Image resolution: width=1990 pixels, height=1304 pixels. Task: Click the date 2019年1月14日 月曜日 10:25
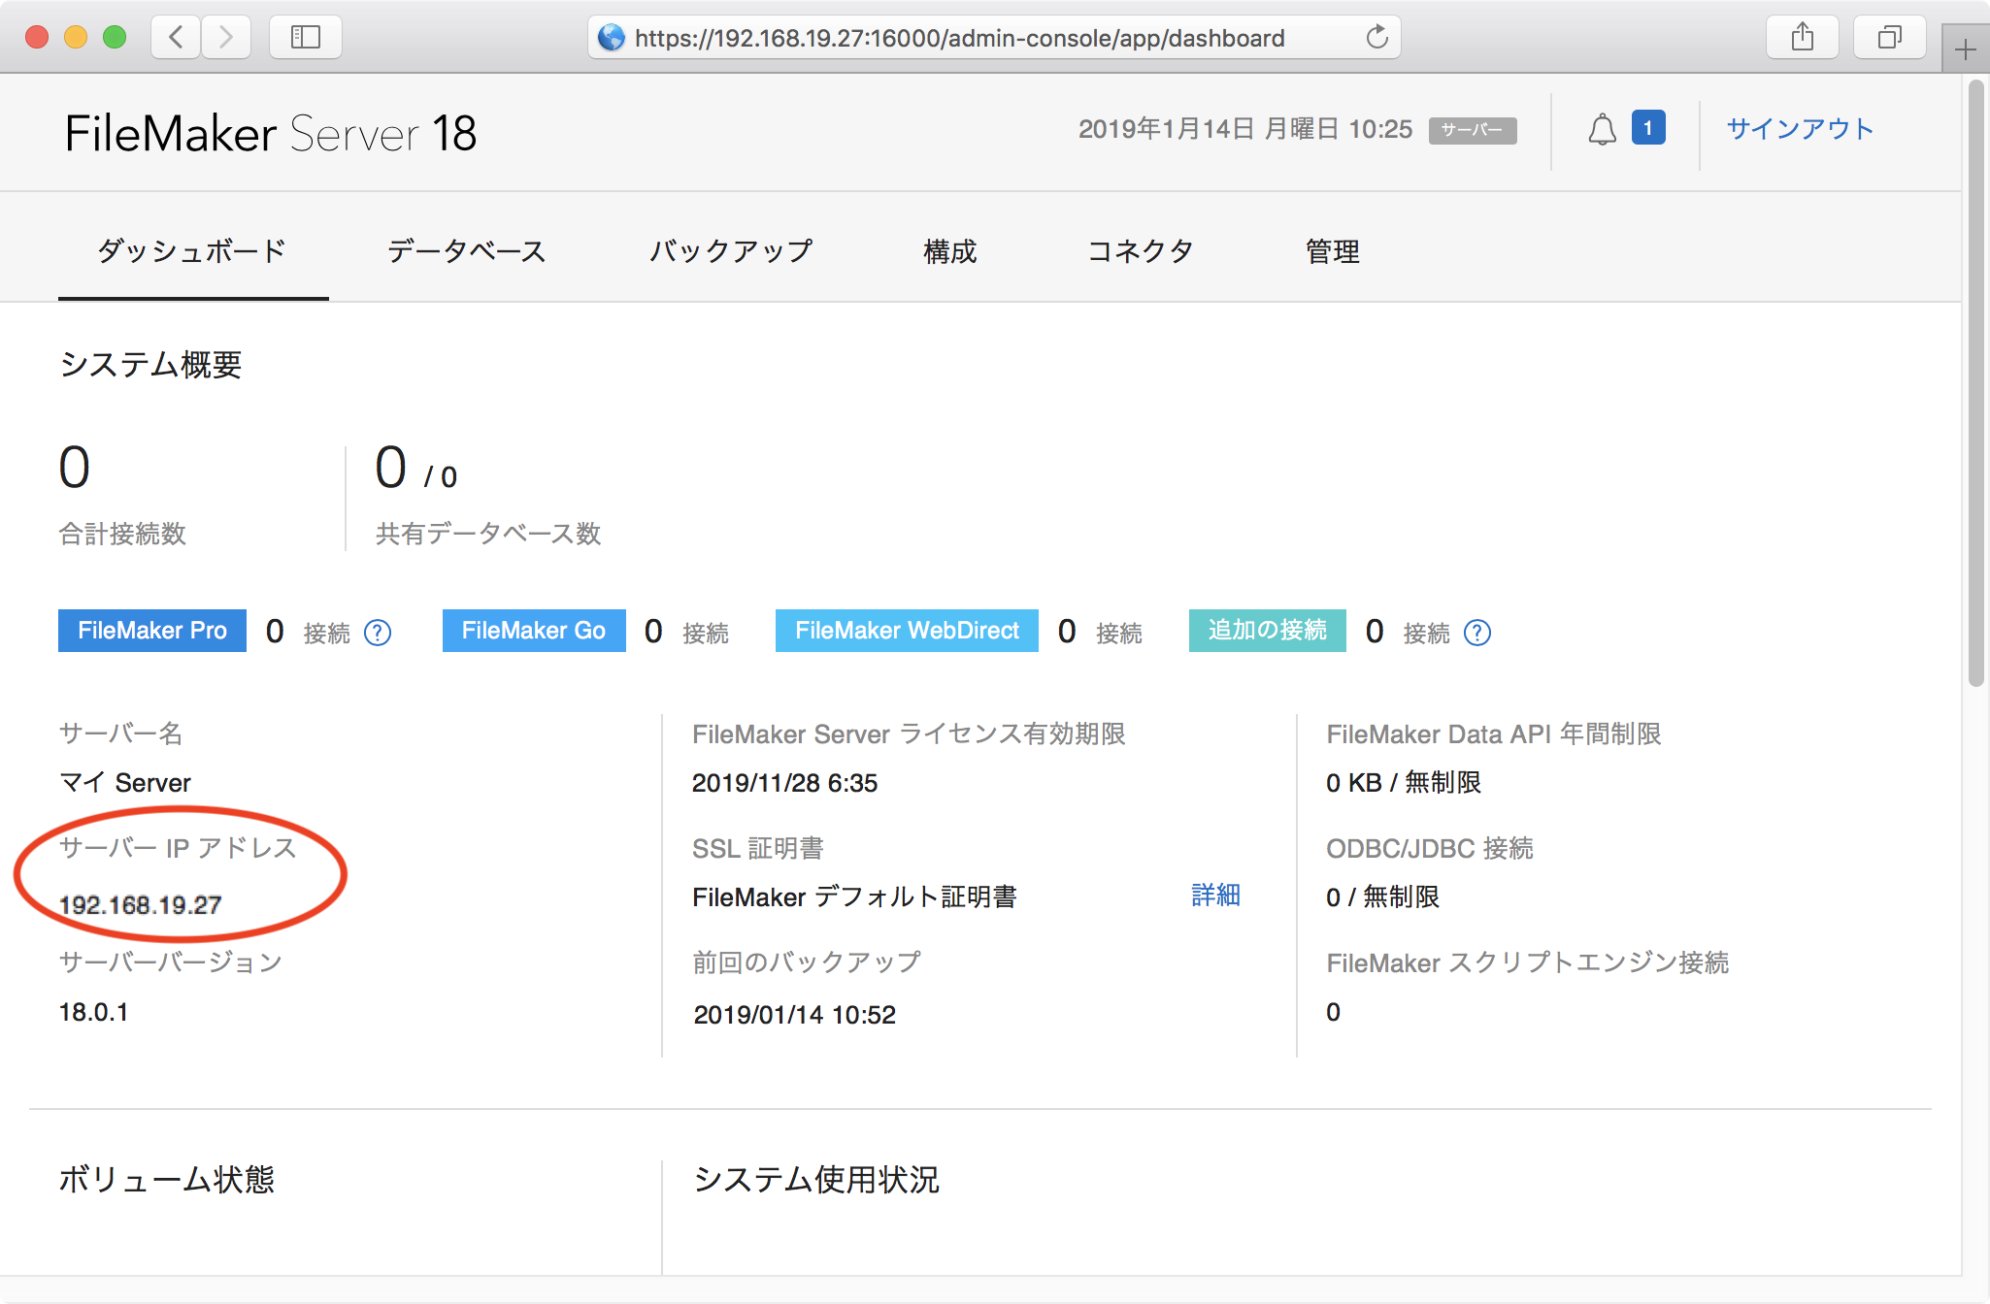coord(1245,129)
